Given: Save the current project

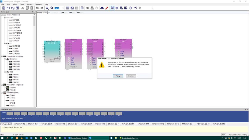Looking at the screenshot, I should click(x=17, y=8).
